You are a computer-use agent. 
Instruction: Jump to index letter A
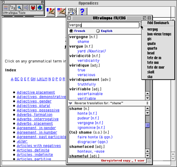click(x=12, y=79)
